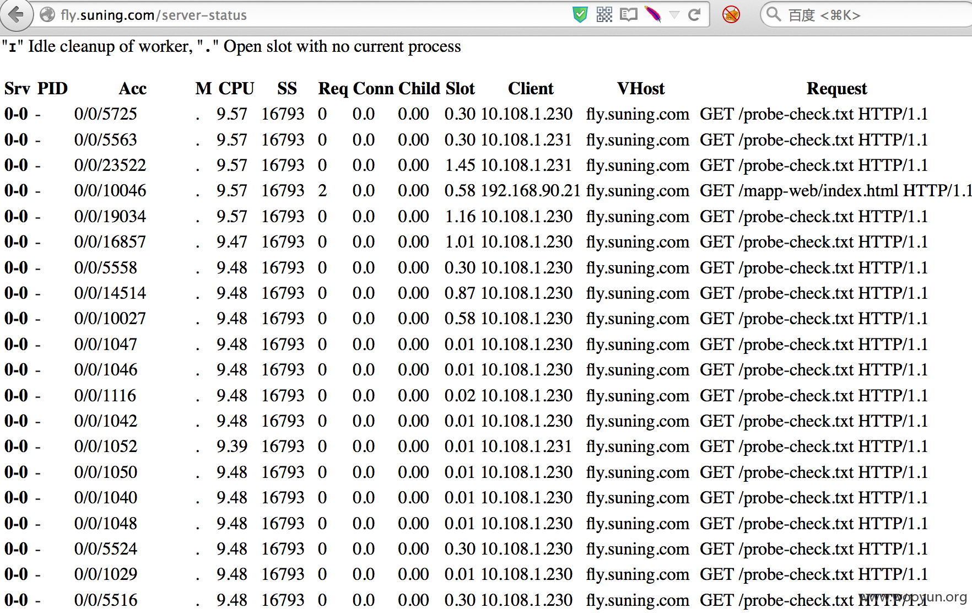Reload the page with refresh icon
Viewport: 972px width, 613px height.
coord(694,15)
